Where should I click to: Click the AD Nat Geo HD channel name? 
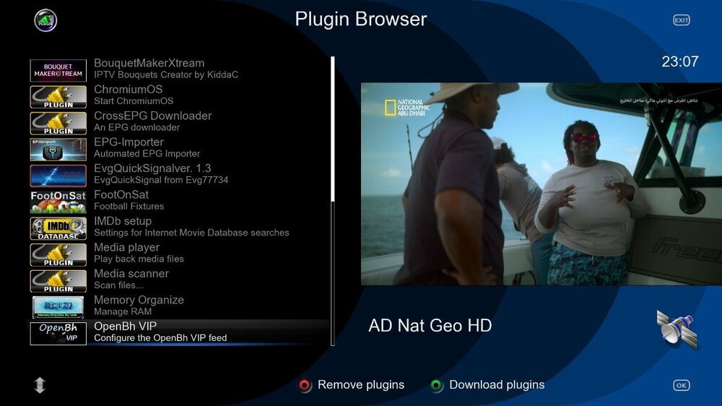430,326
